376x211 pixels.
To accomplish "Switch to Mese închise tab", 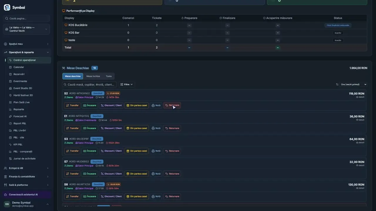I will pyautogui.click(x=93, y=76).
